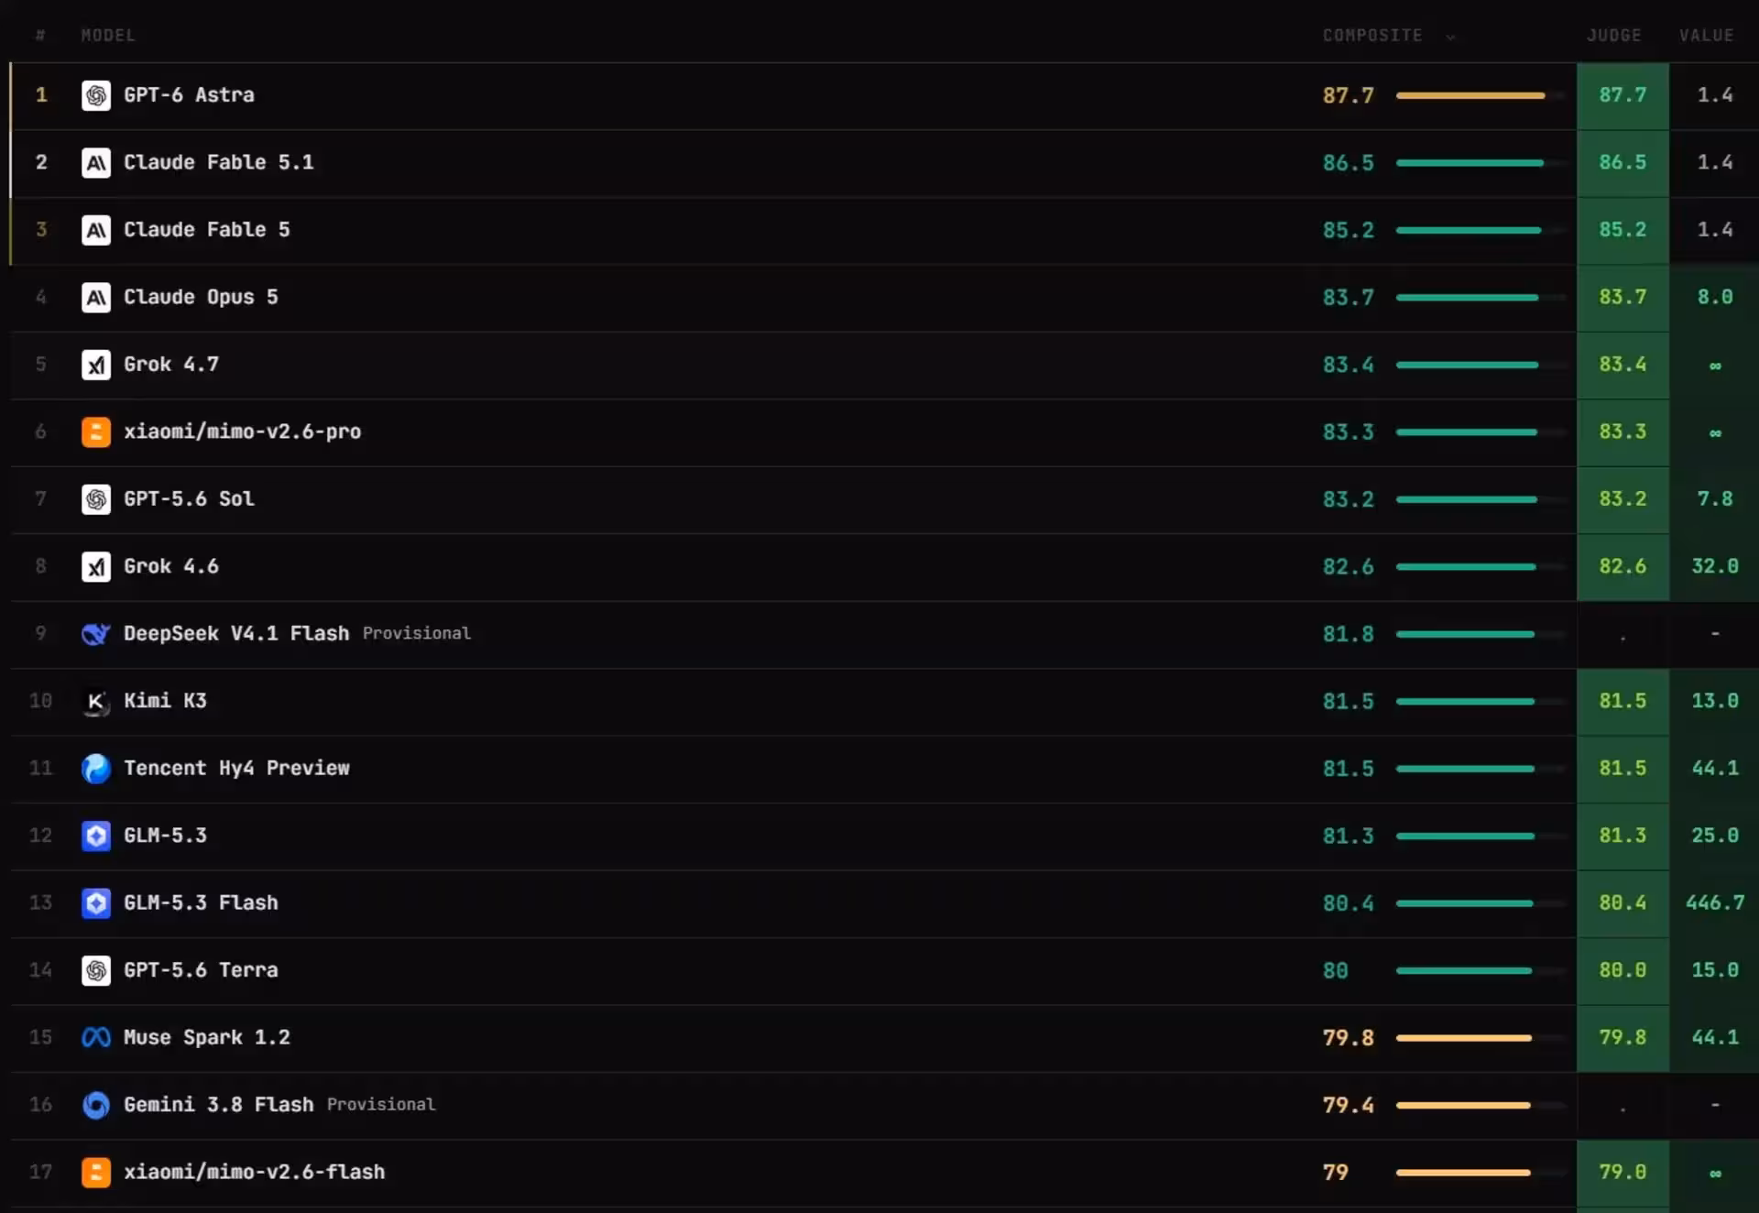
Task: Sort by the Value column header
Action: click(x=1706, y=36)
